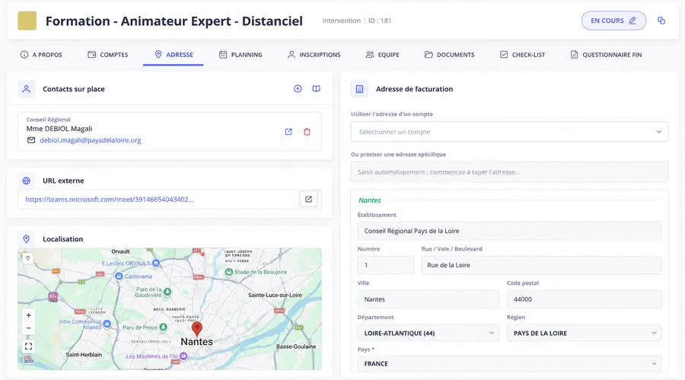
Task: Toggle fullscreen on the map
Action: (28, 346)
